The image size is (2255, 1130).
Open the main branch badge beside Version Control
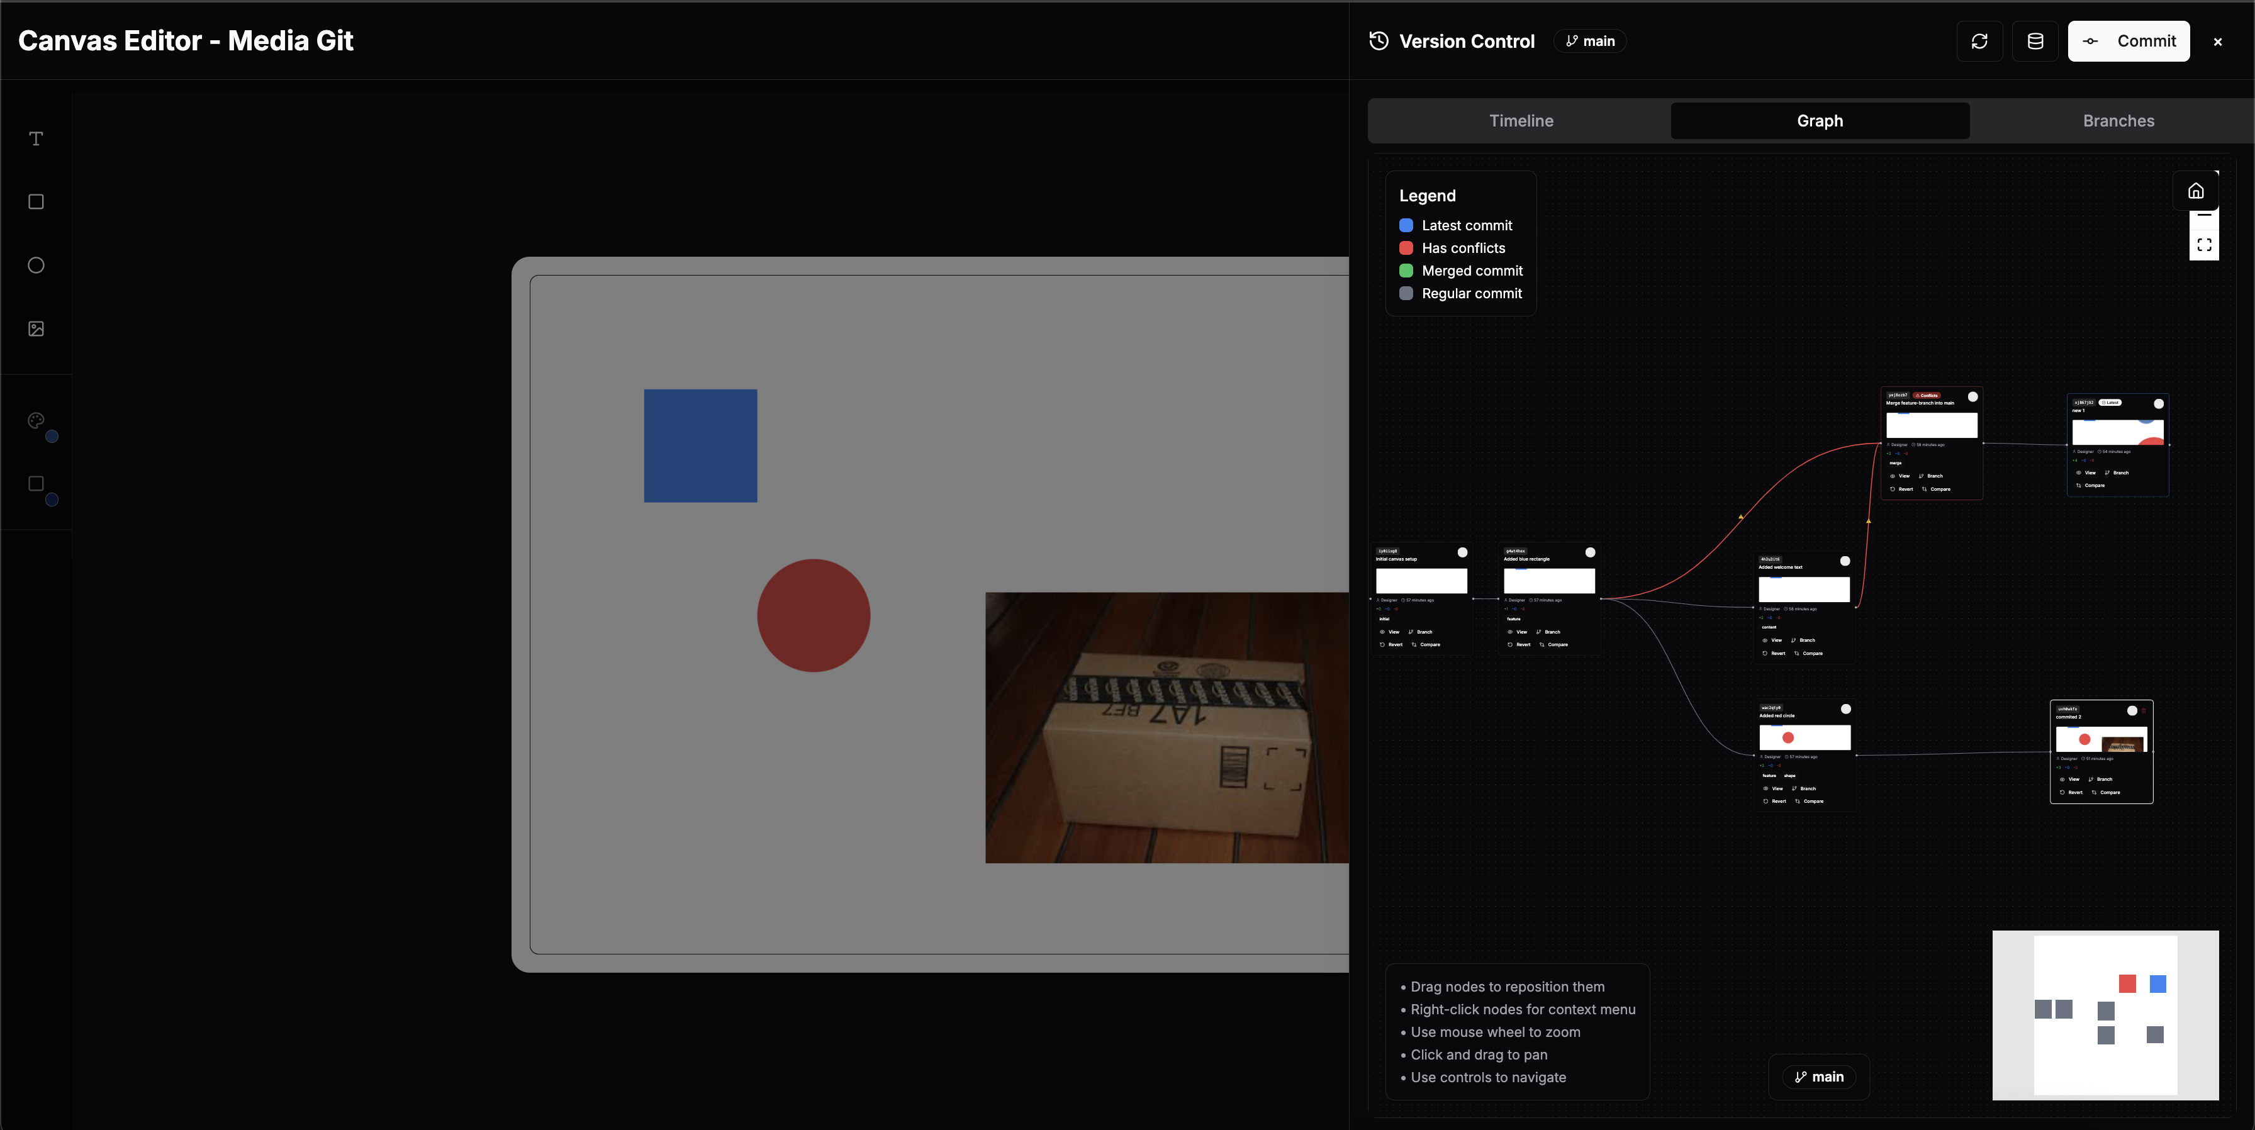coord(1590,41)
